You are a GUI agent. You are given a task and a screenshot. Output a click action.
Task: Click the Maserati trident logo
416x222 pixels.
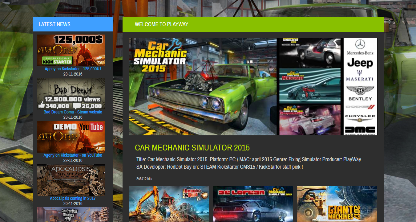pyautogui.click(x=360, y=76)
